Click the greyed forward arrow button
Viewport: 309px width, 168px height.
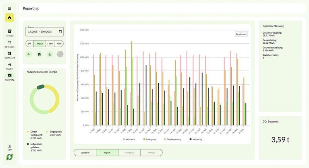point(60,54)
